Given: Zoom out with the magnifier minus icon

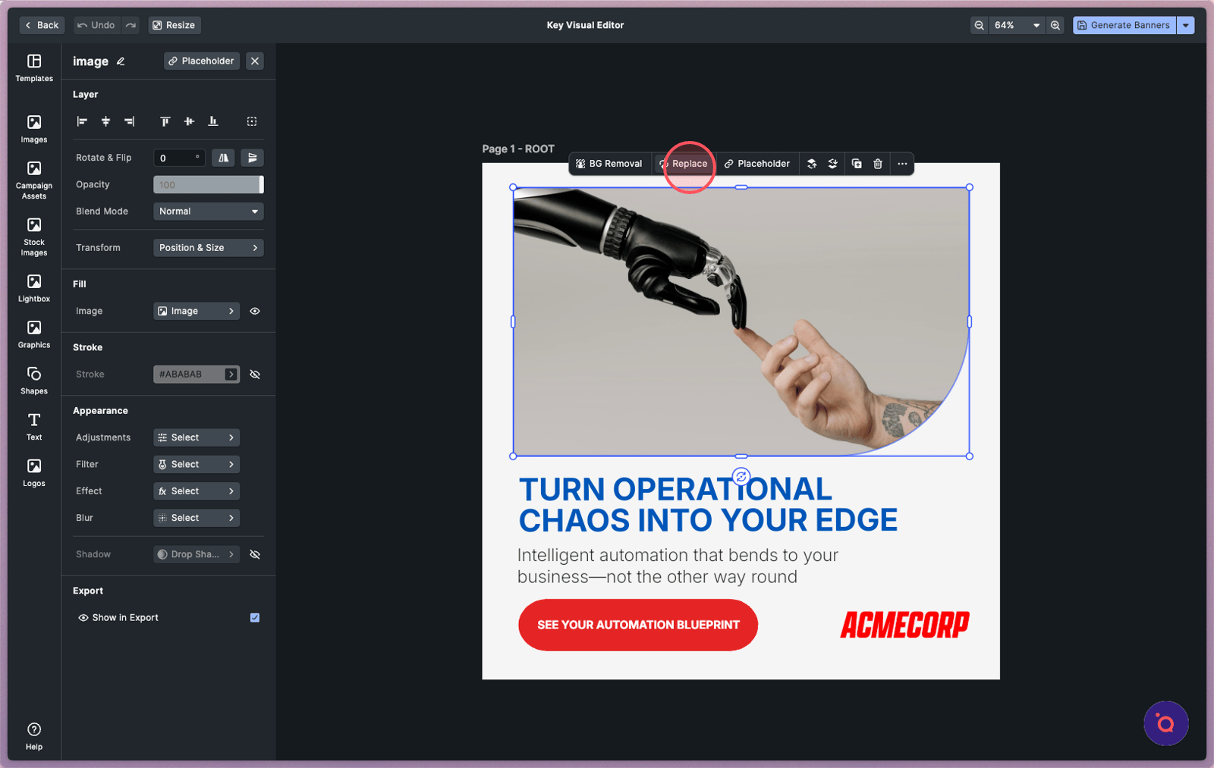Looking at the screenshot, I should tap(980, 25).
